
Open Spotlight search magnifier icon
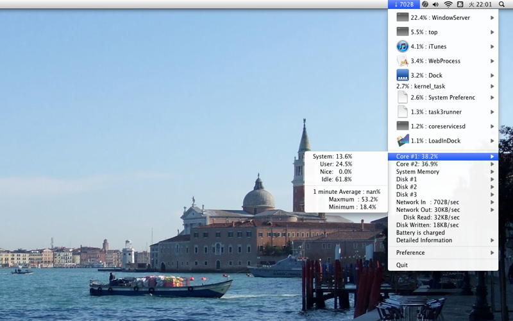tap(501, 4)
